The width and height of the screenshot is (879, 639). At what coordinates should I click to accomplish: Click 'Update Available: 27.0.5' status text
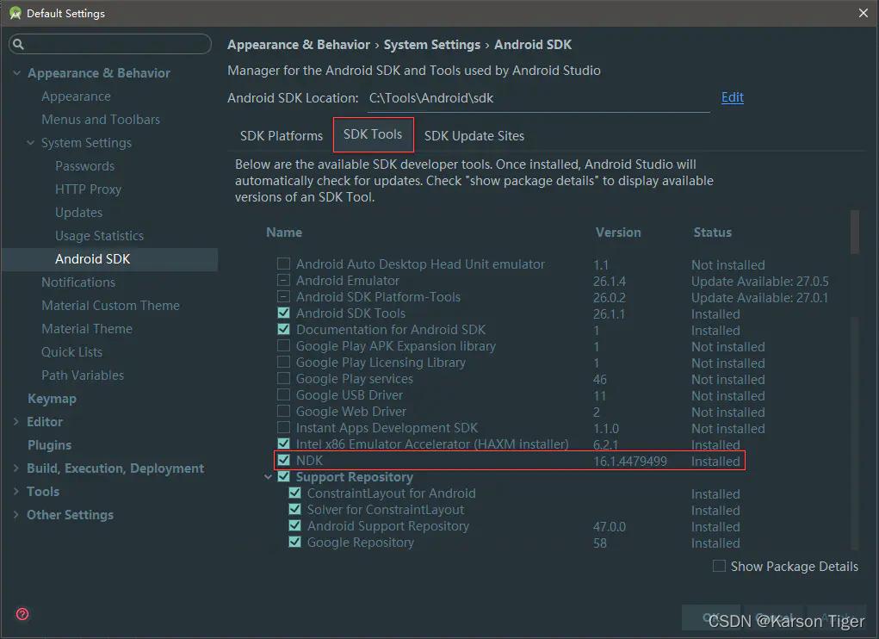point(759,281)
